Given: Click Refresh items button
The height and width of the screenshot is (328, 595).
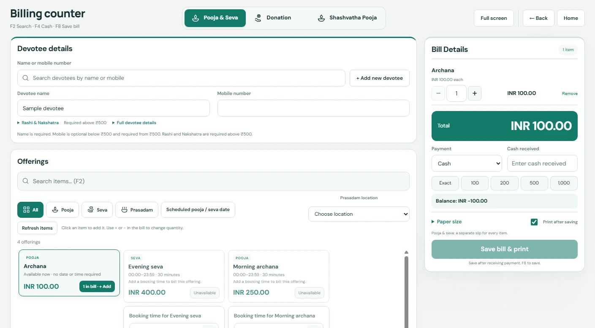Looking at the screenshot, I should pos(37,228).
